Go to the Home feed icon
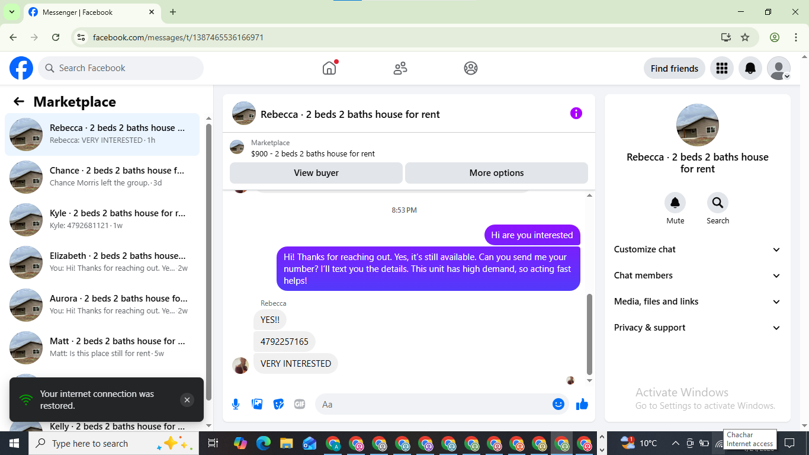The width and height of the screenshot is (809, 455). [x=329, y=68]
